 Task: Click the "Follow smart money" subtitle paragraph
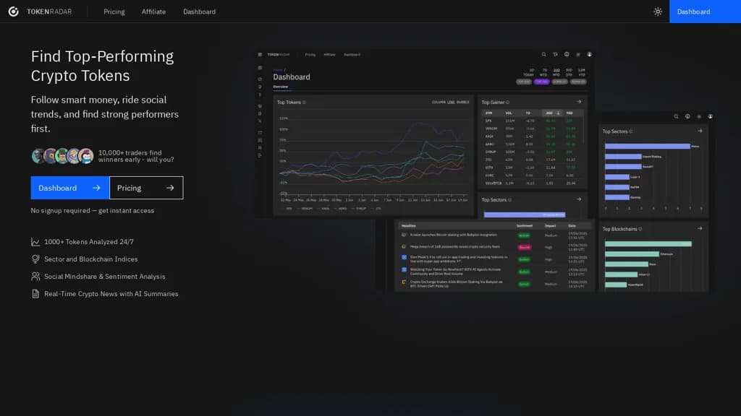tap(105, 114)
